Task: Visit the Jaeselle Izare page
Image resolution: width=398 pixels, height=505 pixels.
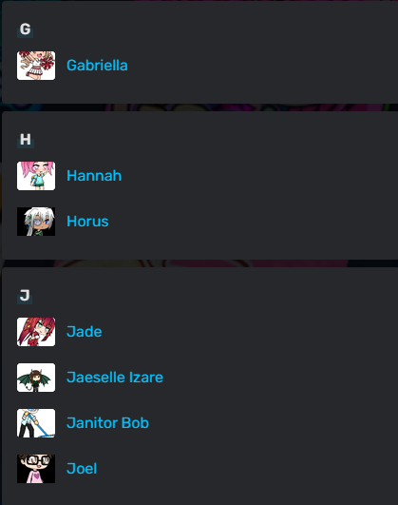Action: [115, 378]
